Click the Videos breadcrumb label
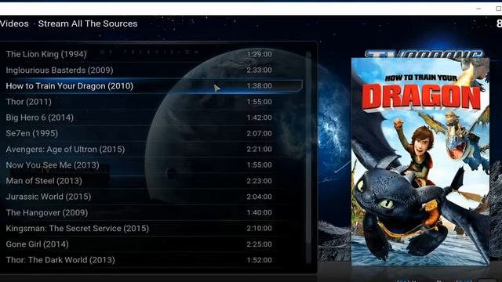 [14, 23]
